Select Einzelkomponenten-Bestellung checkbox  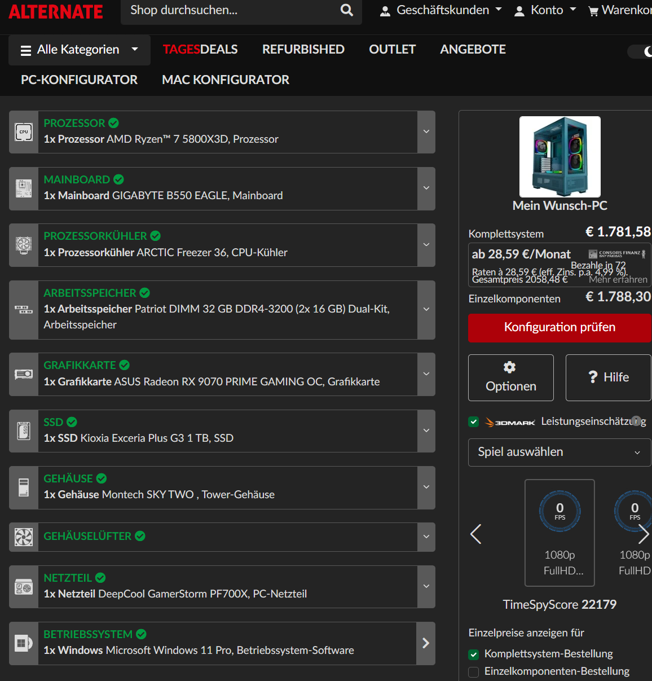pyautogui.click(x=474, y=672)
